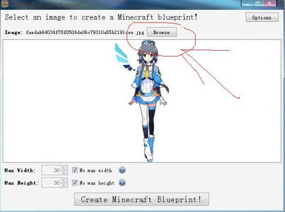Uncheck the No max width checkbox

75,170
